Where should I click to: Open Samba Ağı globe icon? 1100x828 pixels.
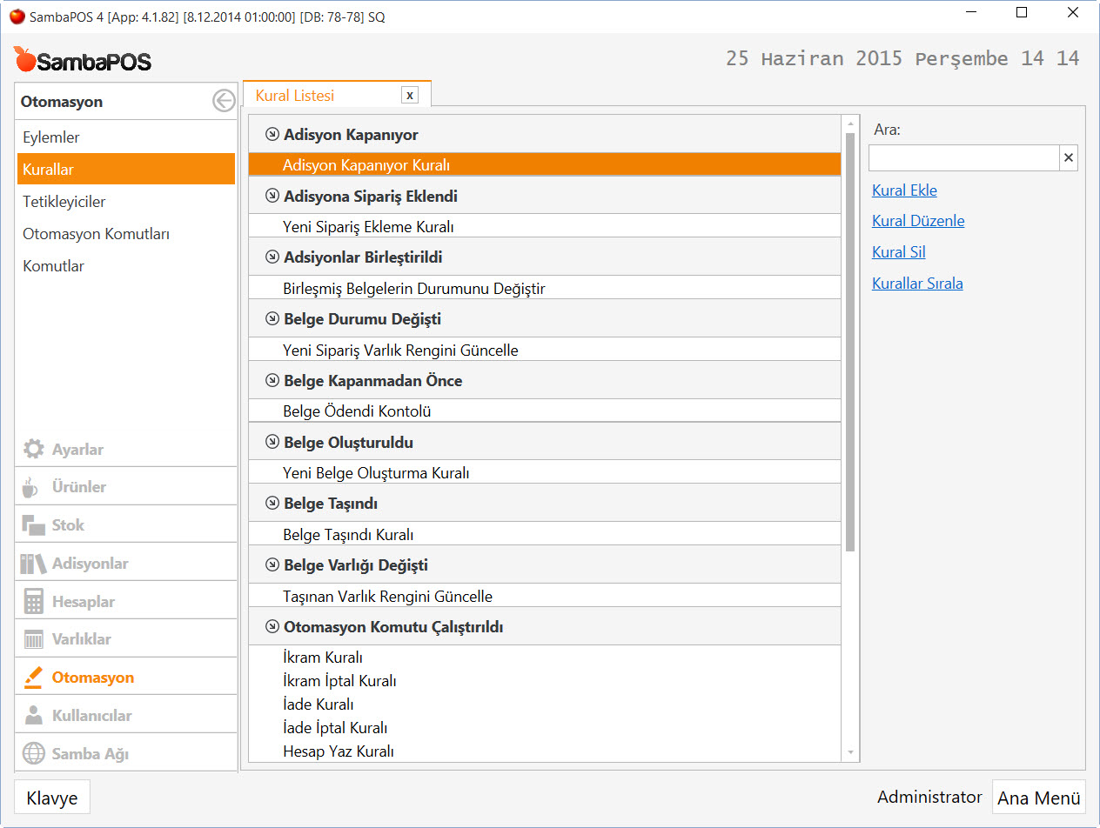pyautogui.click(x=33, y=753)
